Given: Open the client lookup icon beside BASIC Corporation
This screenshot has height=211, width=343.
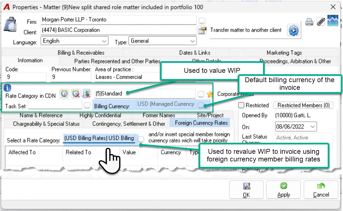Looking at the screenshot, I should pyautogui.click(x=202, y=30).
